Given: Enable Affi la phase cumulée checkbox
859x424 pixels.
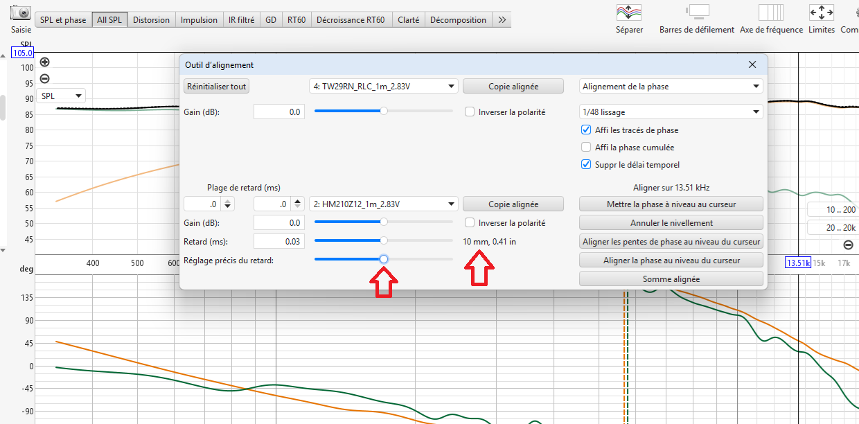Looking at the screenshot, I should pos(586,148).
